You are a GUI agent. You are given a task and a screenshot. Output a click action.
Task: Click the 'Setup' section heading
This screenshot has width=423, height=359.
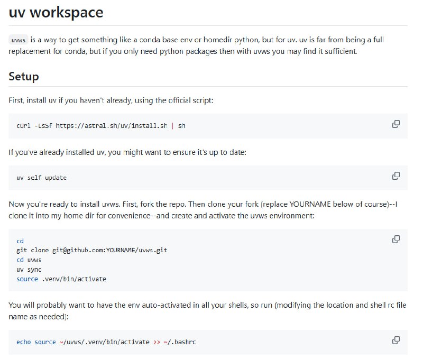(24, 76)
